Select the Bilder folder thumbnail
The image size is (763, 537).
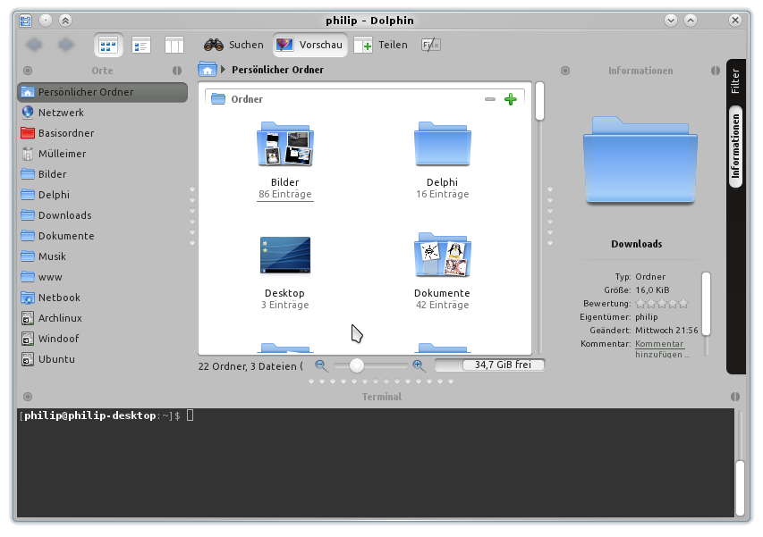(285, 144)
